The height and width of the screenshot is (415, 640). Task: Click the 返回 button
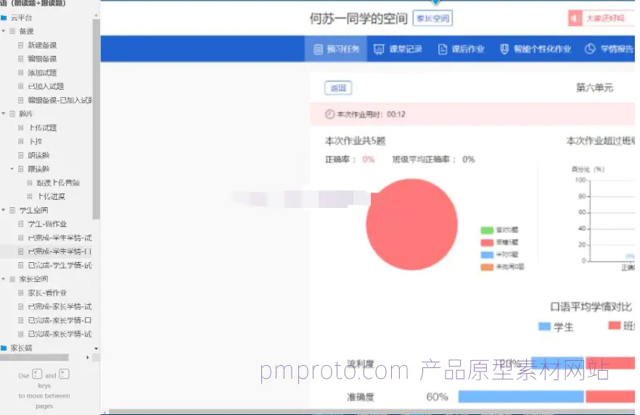click(338, 88)
